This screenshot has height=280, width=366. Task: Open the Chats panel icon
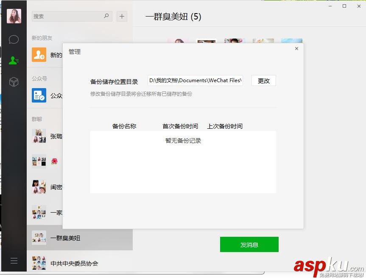point(14,39)
